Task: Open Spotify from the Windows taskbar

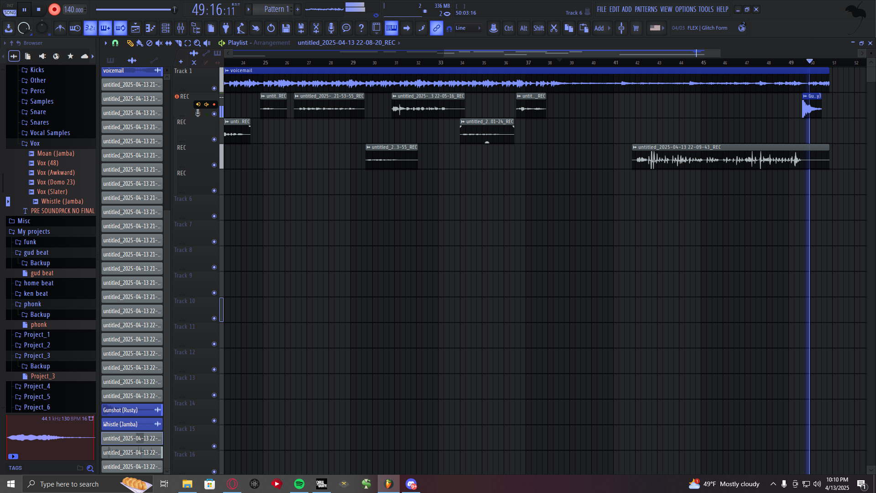Action: tap(299, 484)
